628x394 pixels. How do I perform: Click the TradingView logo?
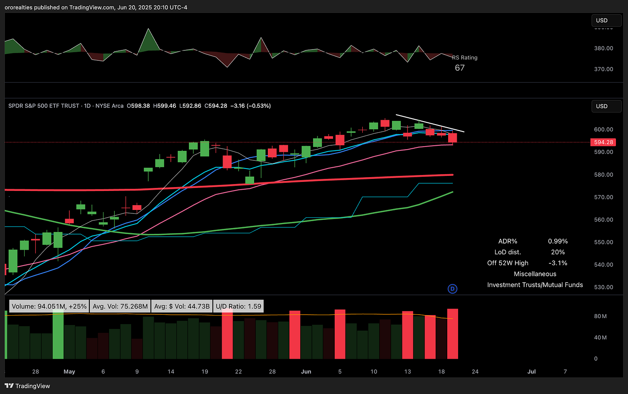(x=27, y=386)
